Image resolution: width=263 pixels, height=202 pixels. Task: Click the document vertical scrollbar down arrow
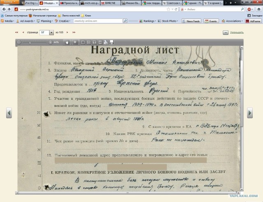tap(242, 190)
